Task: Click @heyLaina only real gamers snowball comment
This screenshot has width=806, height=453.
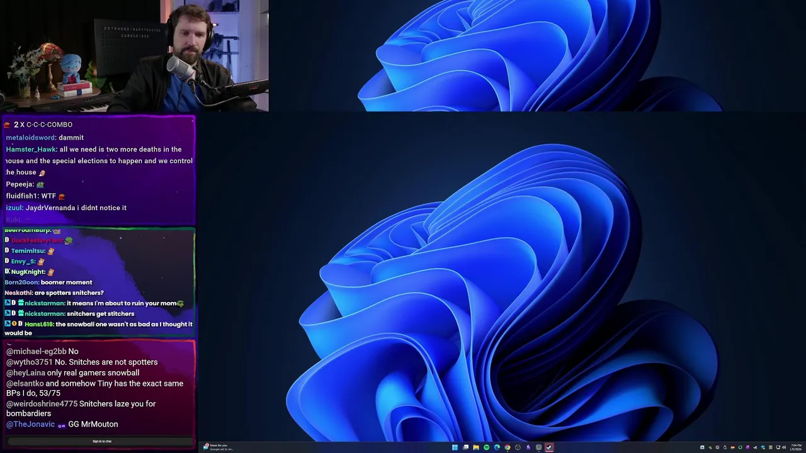Action: [72, 372]
